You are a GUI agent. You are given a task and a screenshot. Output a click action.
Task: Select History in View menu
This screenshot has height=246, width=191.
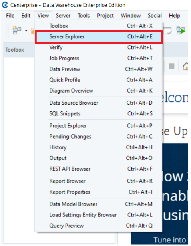tap(99, 147)
